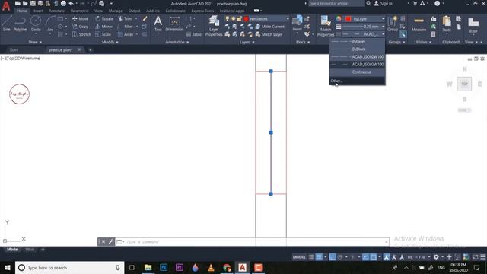The width and height of the screenshot is (487, 274).
Task: Activate the Mirror tool
Action: (x=104, y=27)
